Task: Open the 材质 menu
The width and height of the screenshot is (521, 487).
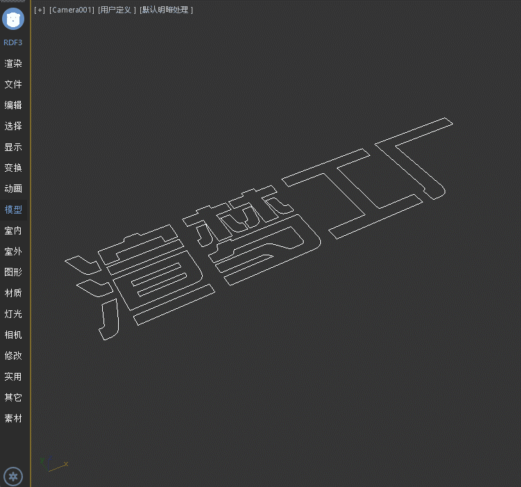Action: [13, 293]
